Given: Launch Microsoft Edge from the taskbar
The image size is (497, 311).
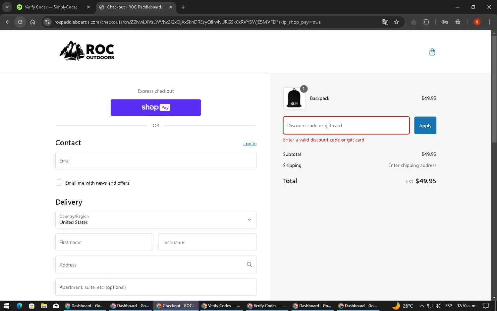Looking at the screenshot, I should (x=19, y=306).
